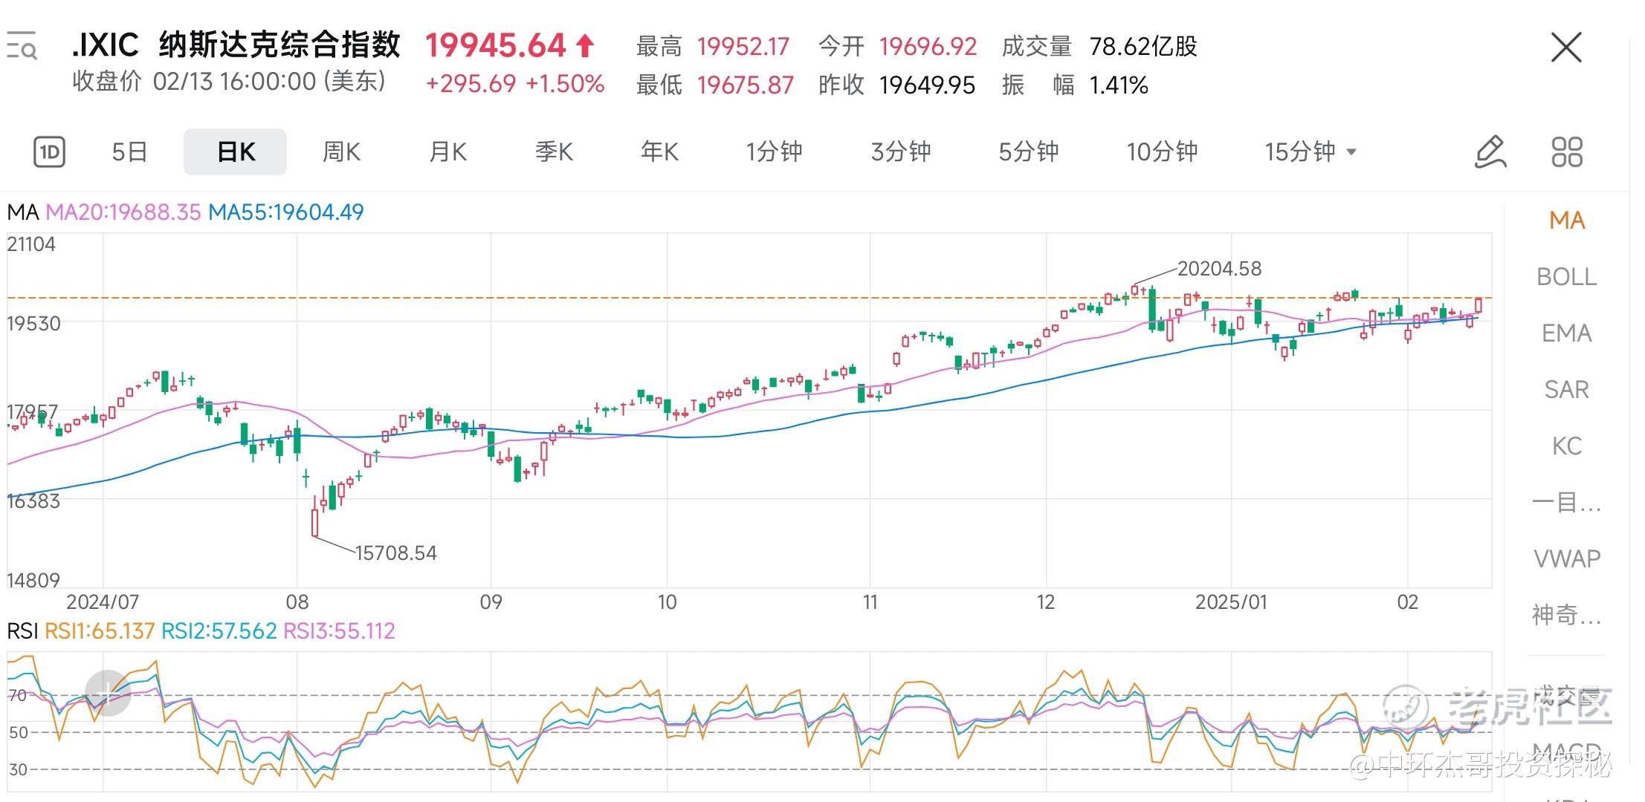
Task: Select the 5日 five-day view
Action: (129, 152)
